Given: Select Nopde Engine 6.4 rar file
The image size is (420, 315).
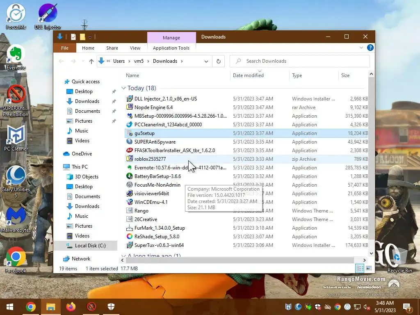Looking at the screenshot, I should [x=153, y=107].
